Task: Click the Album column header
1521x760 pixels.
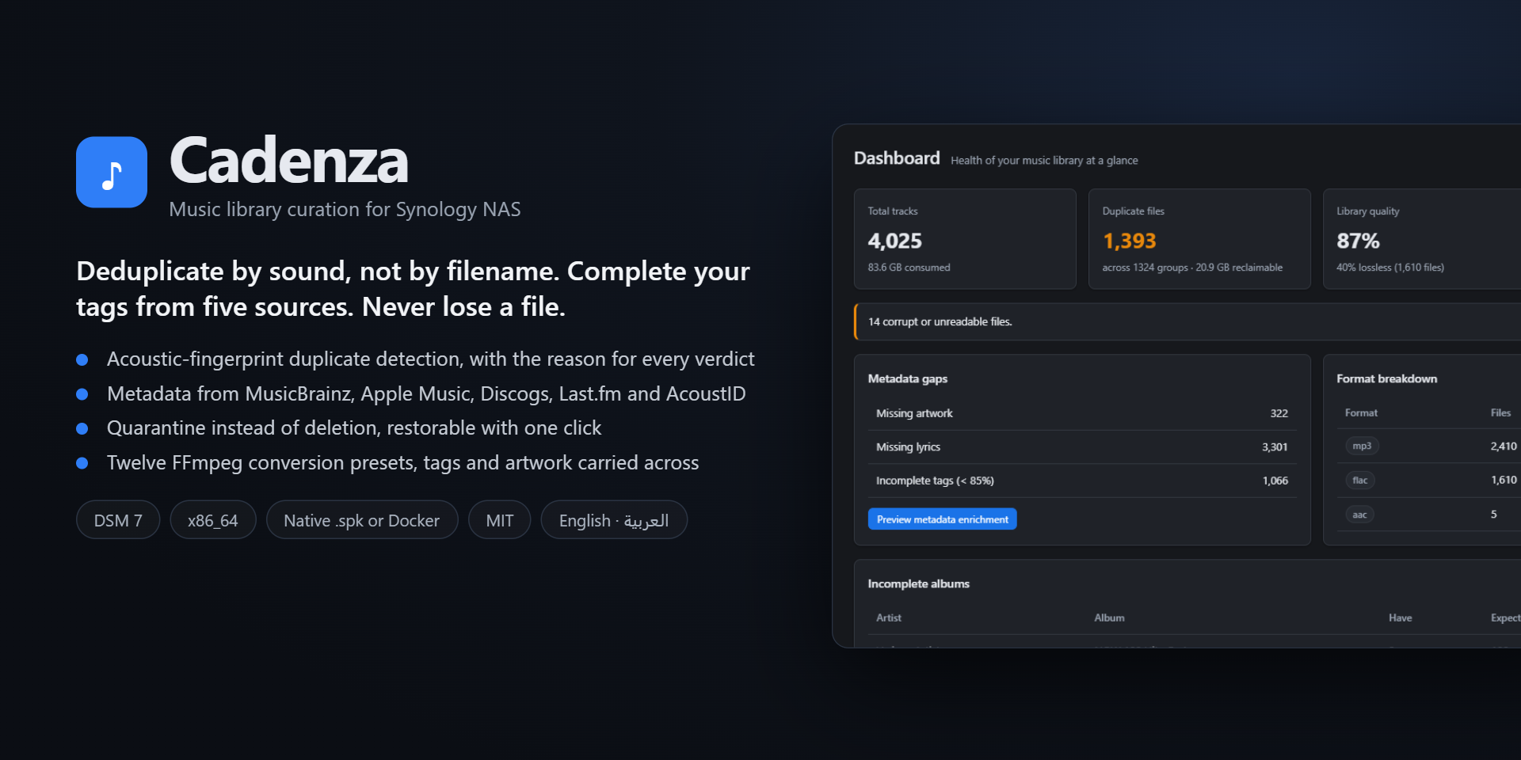Action: [1109, 617]
